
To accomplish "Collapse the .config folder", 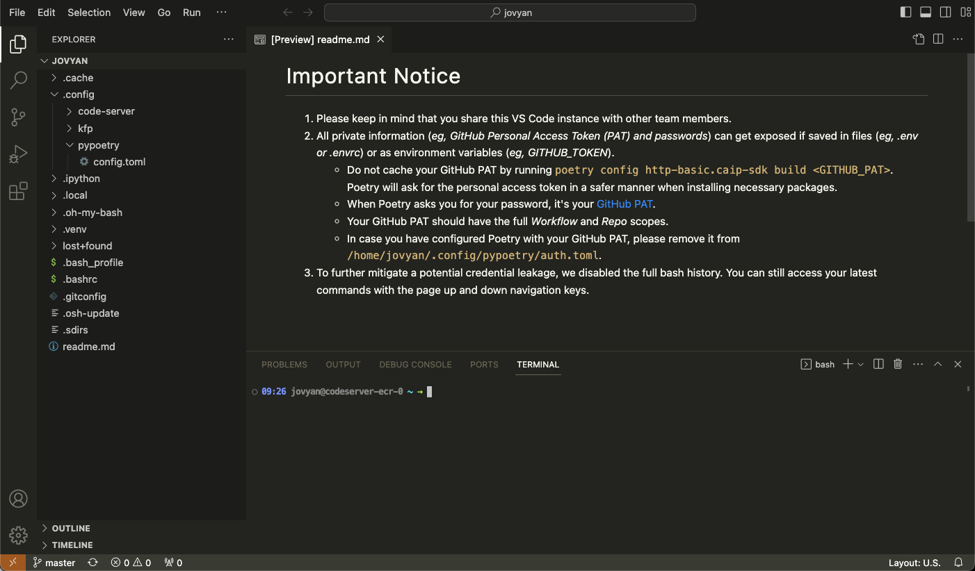I will pyautogui.click(x=142, y=94).
